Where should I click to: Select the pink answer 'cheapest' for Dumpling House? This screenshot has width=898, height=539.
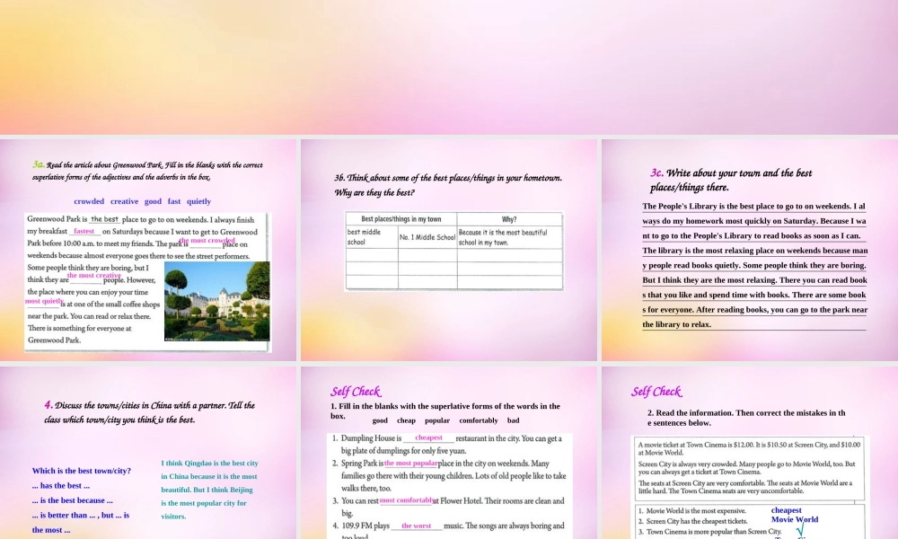coord(428,437)
